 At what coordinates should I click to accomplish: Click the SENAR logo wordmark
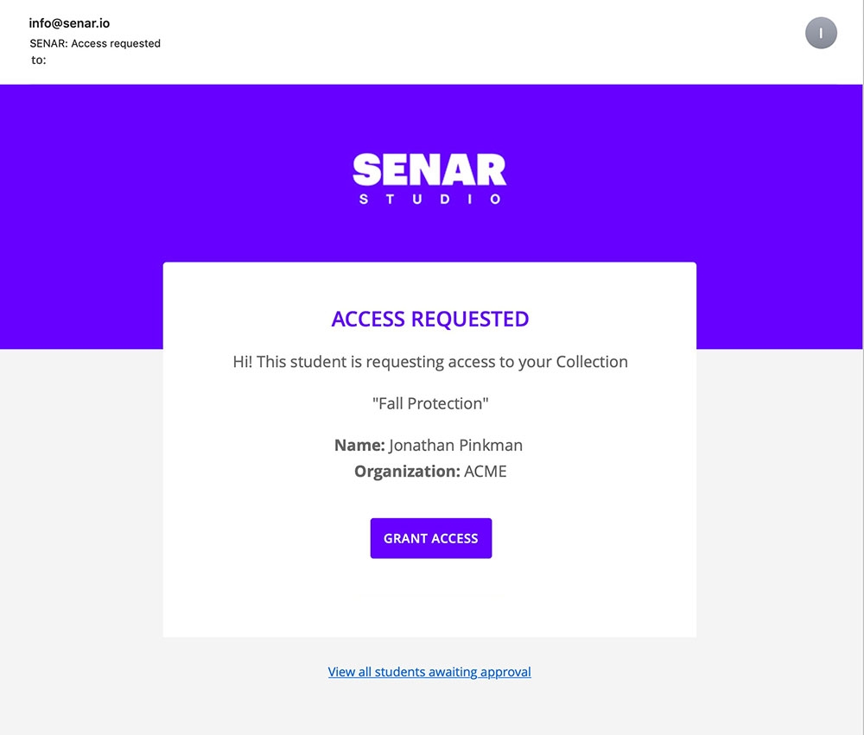click(429, 169)
